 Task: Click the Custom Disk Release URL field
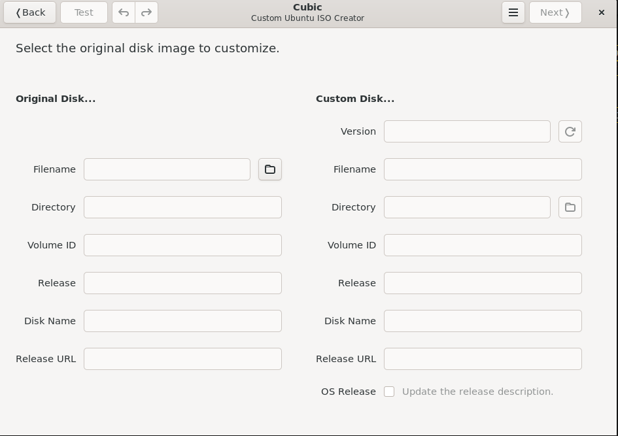click(483, 359)
